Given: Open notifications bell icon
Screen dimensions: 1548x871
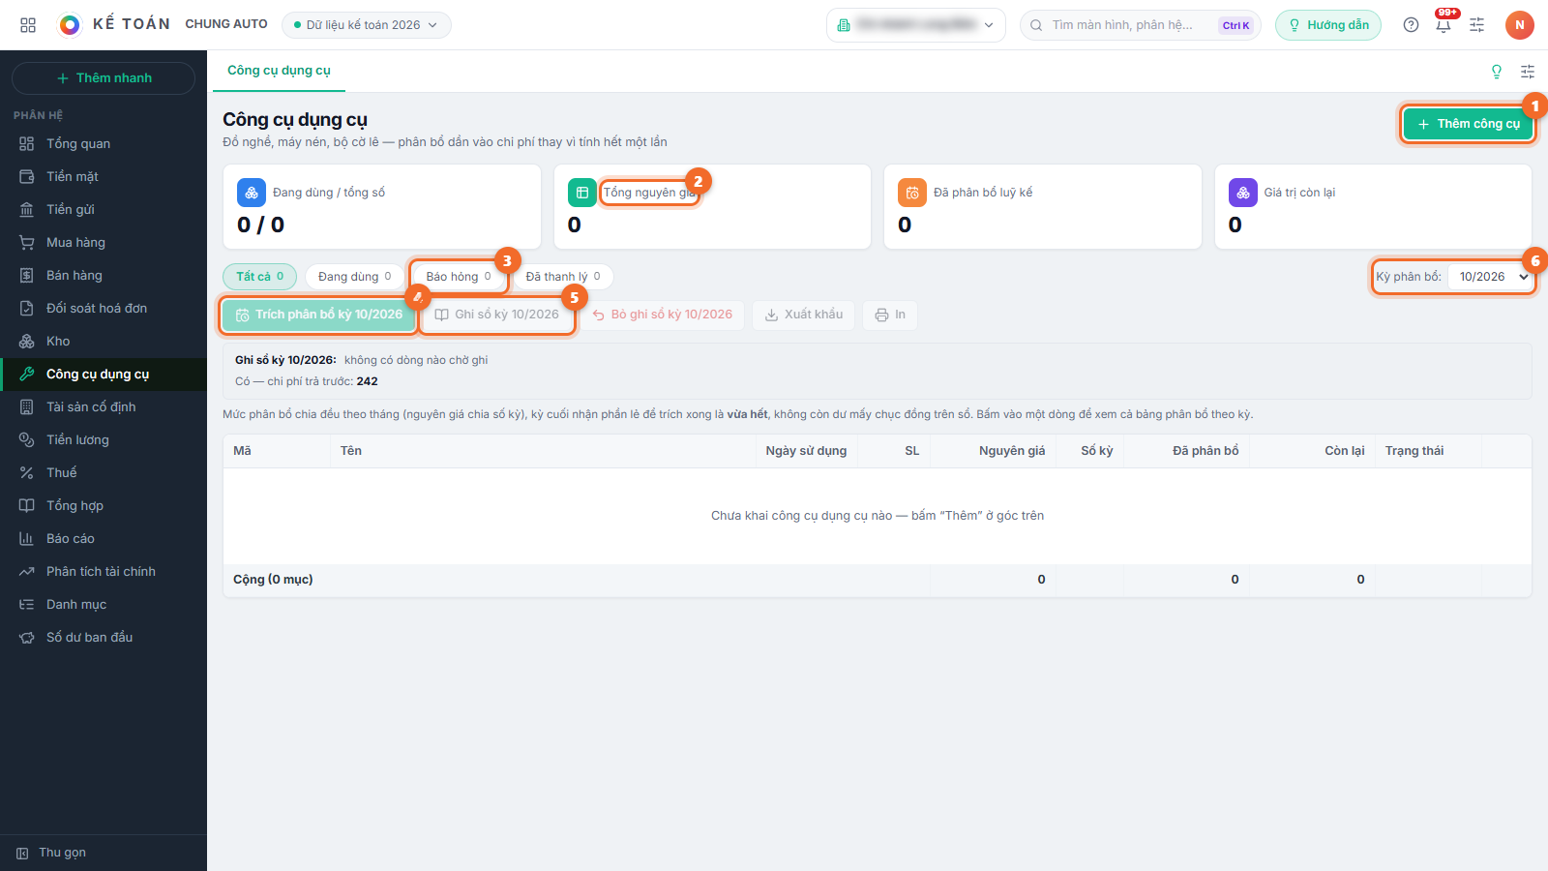Looking at the screenshot, I should pyautogui.click(x=1444, y=25).
